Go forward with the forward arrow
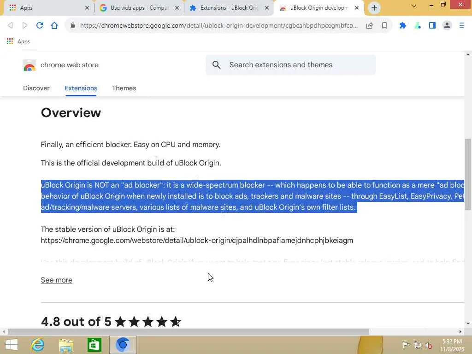The width and height of the screenshot is (472, 354). 25,26
